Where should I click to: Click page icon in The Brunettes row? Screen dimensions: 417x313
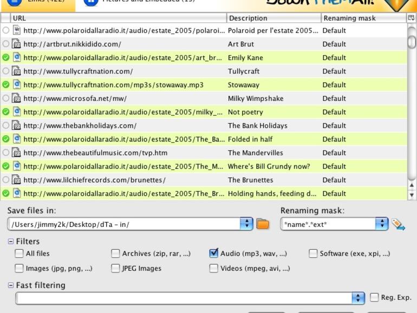click(16, 179)
